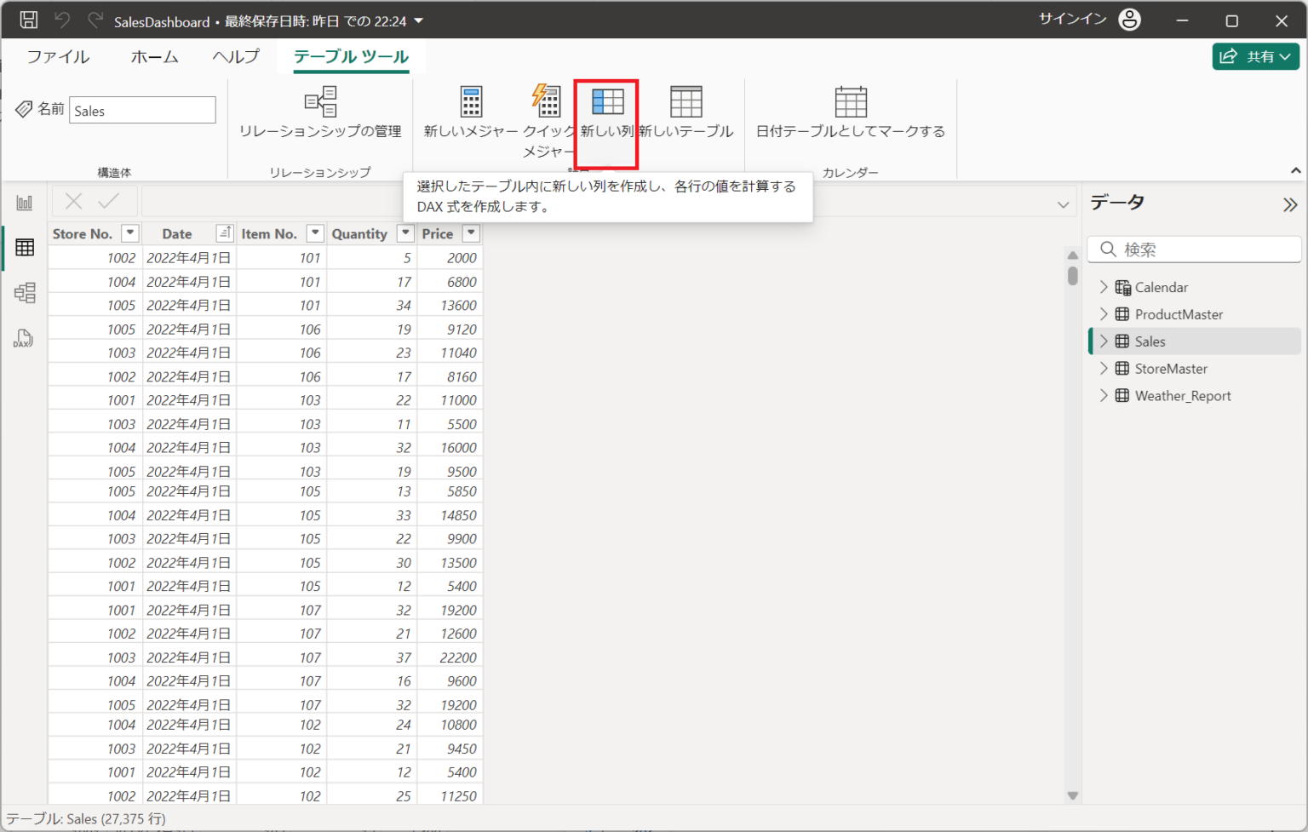Open the ホーム ribbon tab
The image size is (1308, 832).
coord(154,57)
